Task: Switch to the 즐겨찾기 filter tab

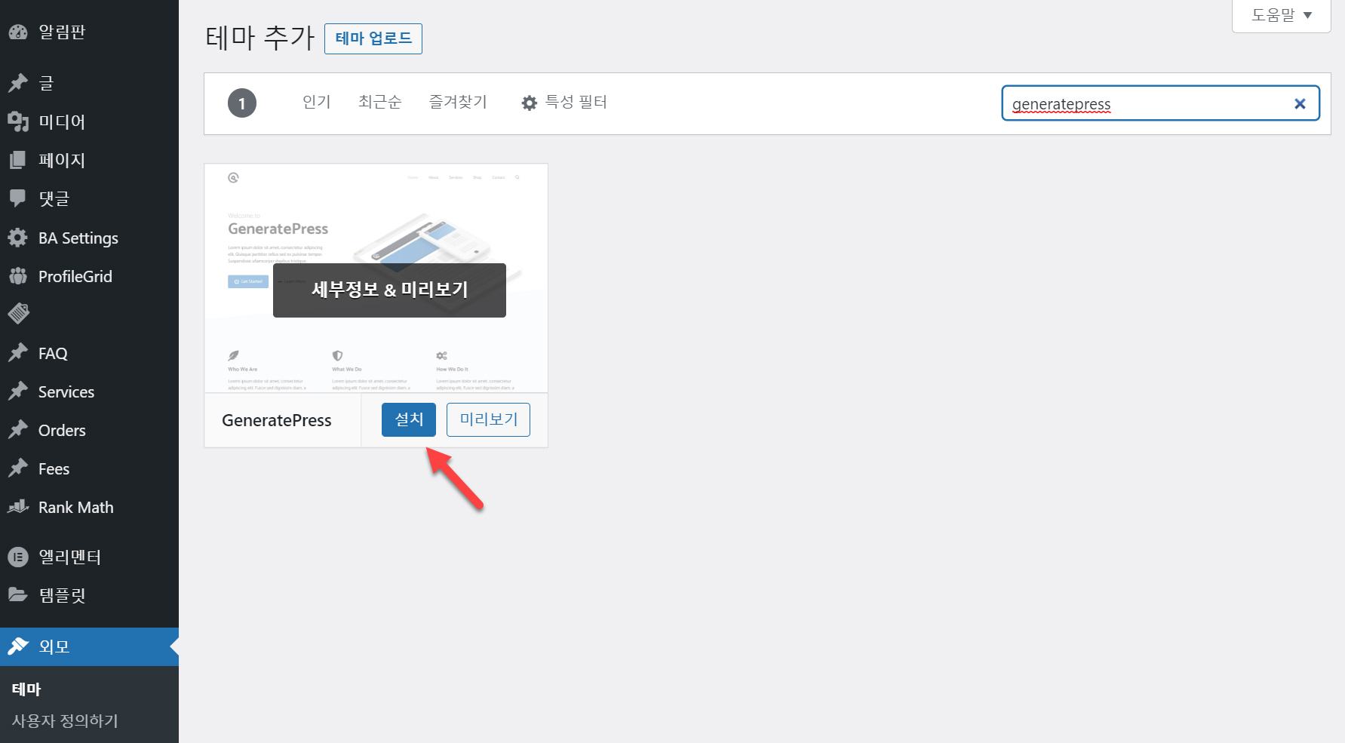Action: coord(458,102)
